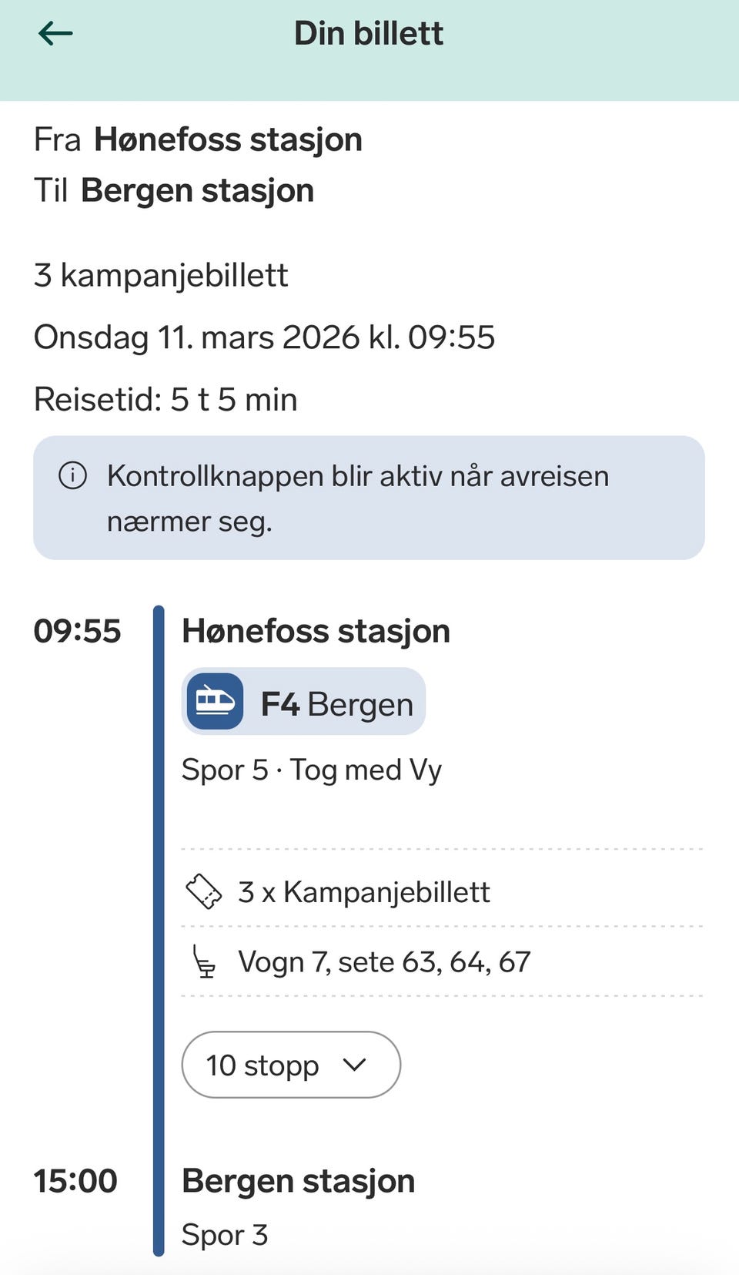Click the ticket icon beside Kampanjebillett
The width and height of the screenshot is (739, 1275).
(x=204, y=891)
